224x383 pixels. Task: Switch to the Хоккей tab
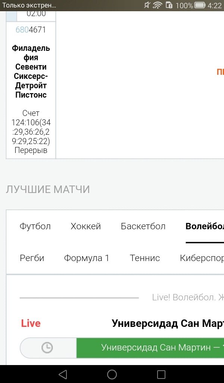[x=85, y=226]
